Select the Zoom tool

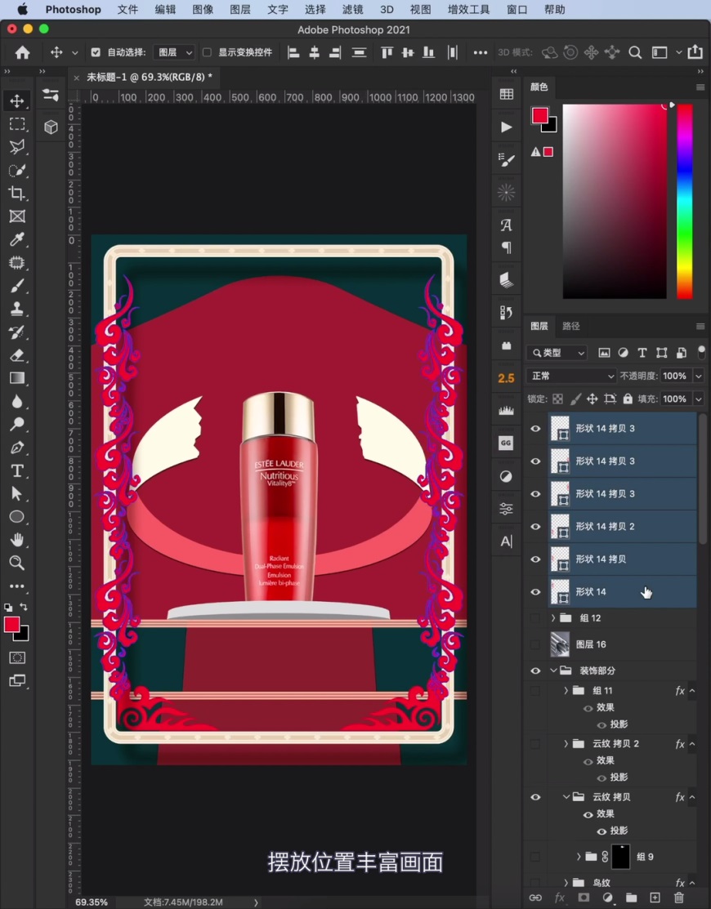click(17, 563)
